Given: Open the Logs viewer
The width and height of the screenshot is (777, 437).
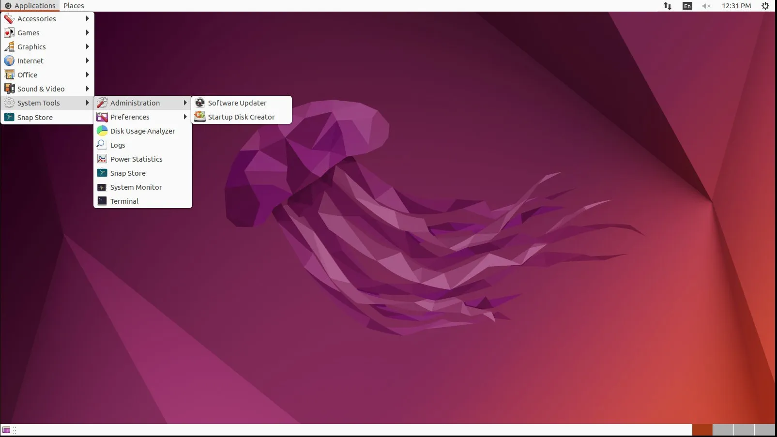Looking at the screenshot, I should point(117,145).
